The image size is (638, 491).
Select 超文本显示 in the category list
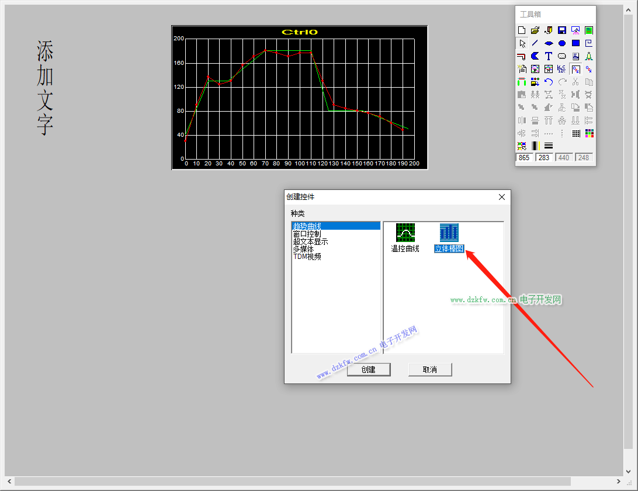[310, 241]
